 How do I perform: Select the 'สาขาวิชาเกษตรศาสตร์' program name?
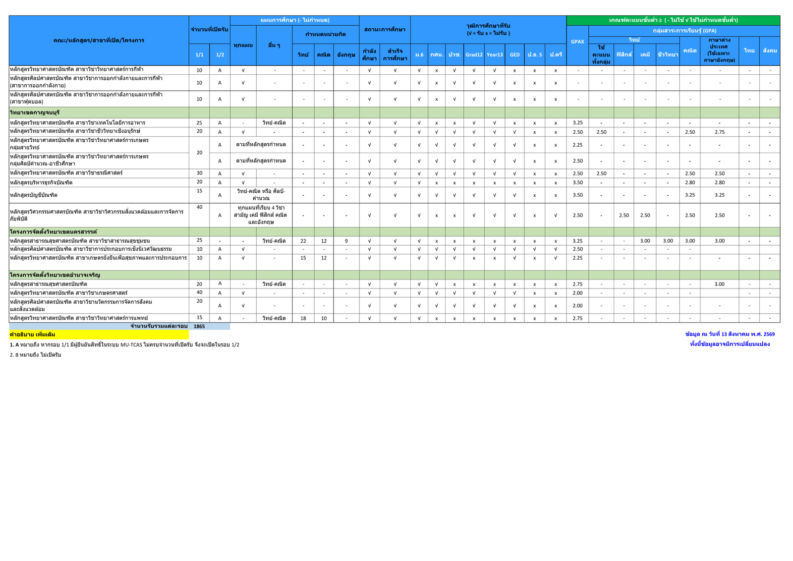(68, 293)
